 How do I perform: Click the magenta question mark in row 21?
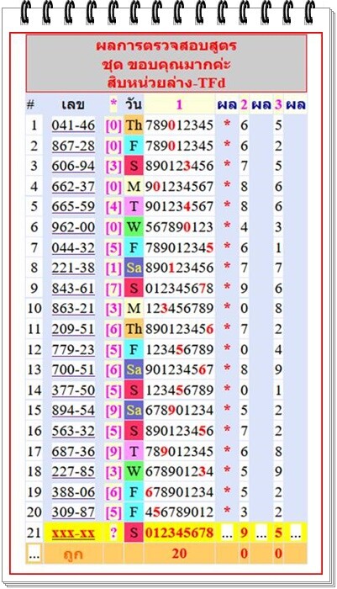[113, 533]
